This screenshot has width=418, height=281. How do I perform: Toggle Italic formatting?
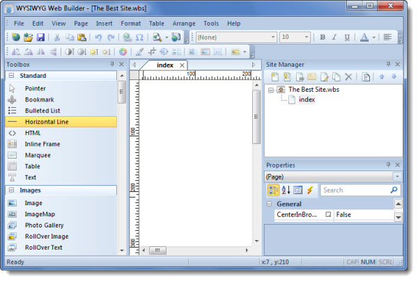pyautogui.click(x=335, y=38)
